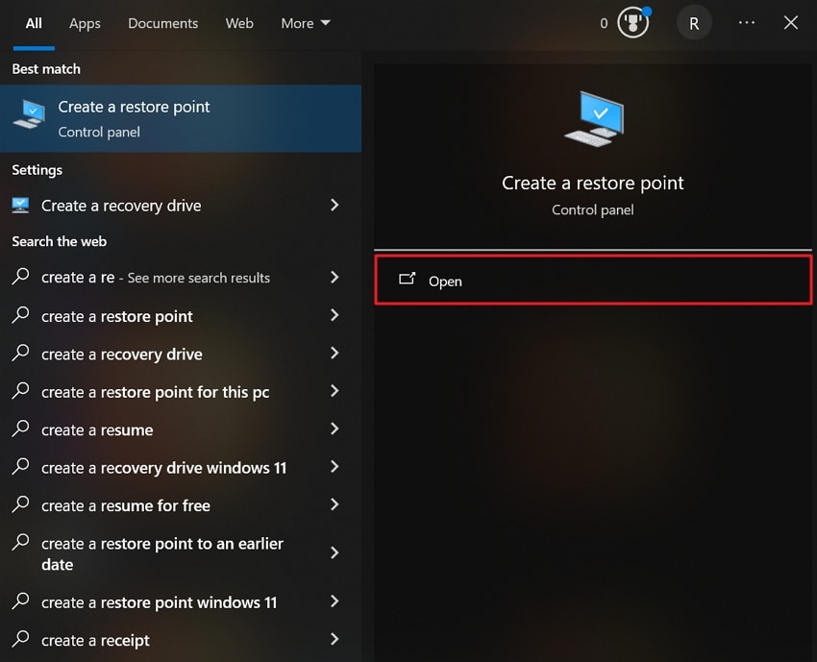The image size is (817, 662).
Task: Switch to the Apps tab
Action: point(85,23)
